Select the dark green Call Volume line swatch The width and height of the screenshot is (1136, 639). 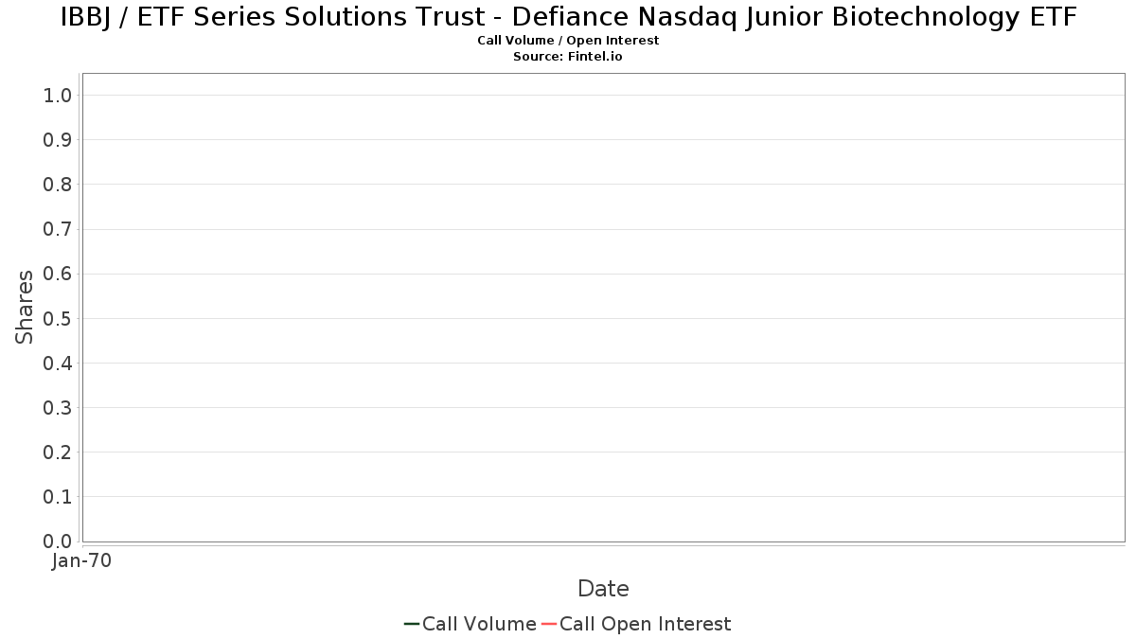click(x=412, y=624)
